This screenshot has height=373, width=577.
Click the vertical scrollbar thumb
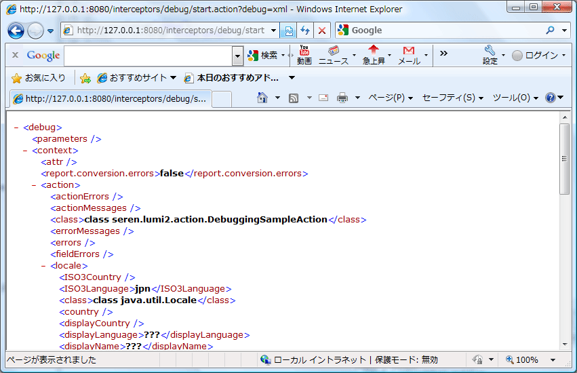point(565,159)
